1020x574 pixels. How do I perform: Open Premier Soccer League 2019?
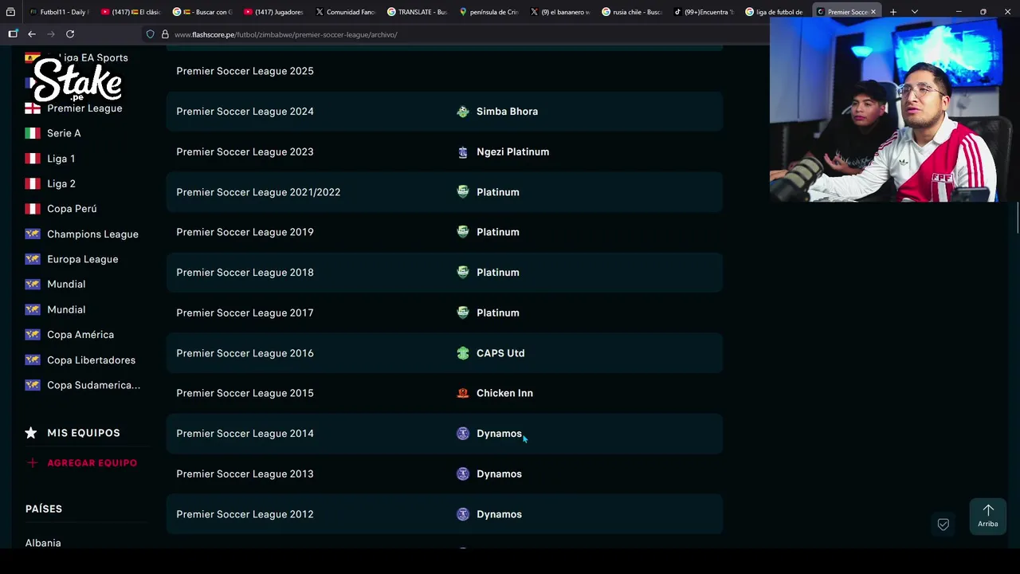[x=245, y=232]
